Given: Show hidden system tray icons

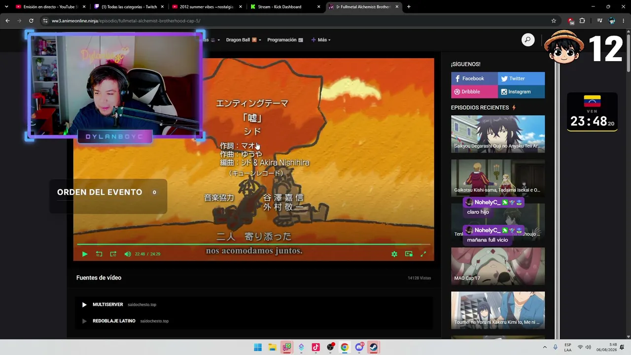Looking at the screenshot, I should (x=545, y=348).
